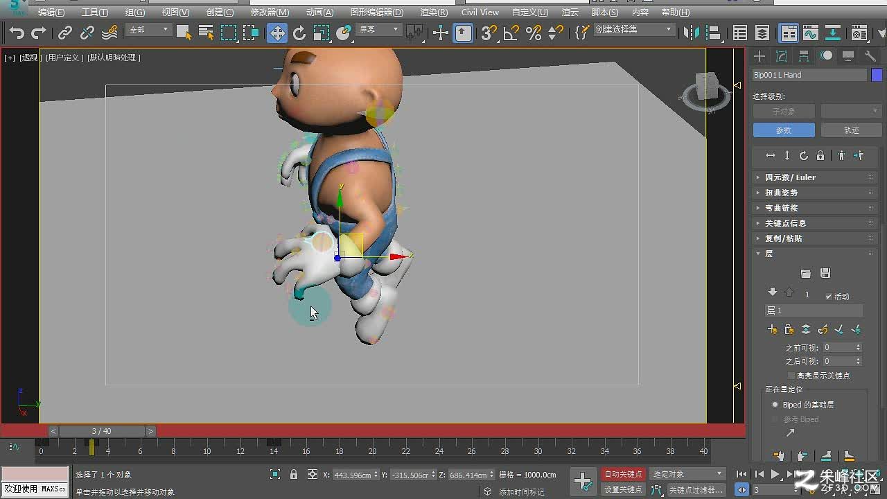887x499 pixels.
Task: Click Bind to Space Warp icon
Action: click(109, 33)
